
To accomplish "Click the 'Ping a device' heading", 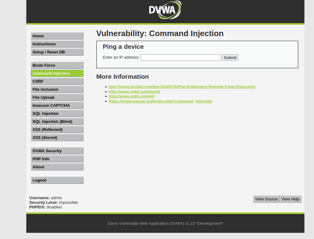I will (123, 47).
